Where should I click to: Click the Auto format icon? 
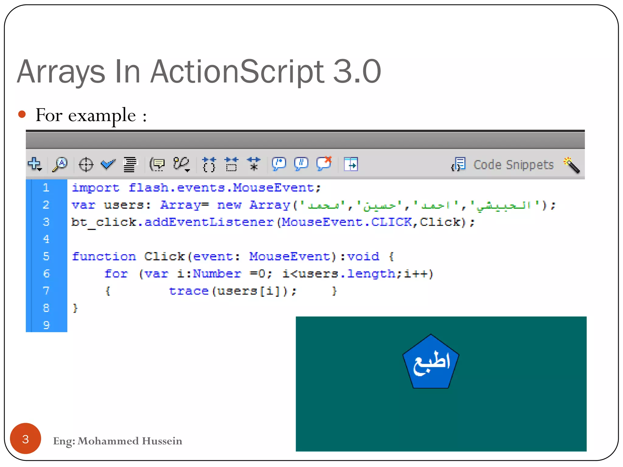[x=130, y=165]
